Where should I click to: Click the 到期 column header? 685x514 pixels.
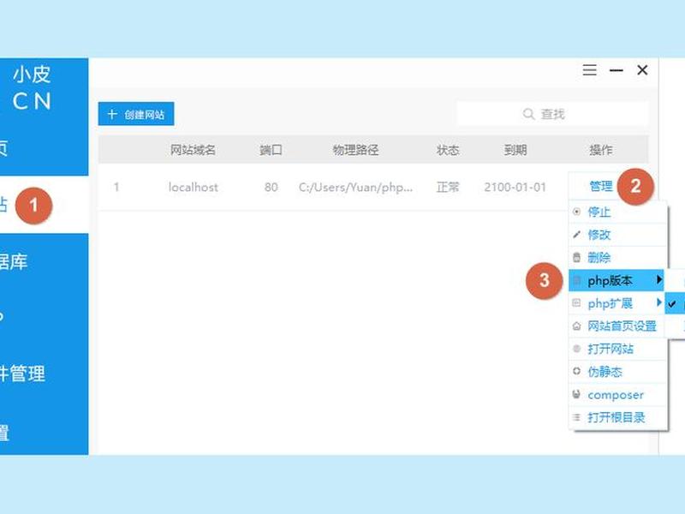pyautogui.click(x=515, y=150)
